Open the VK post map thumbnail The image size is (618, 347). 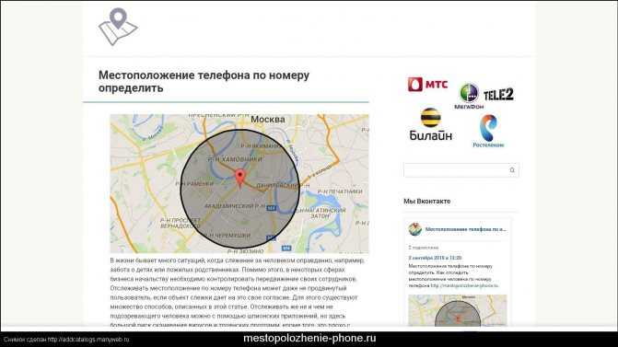pos(457,310)
